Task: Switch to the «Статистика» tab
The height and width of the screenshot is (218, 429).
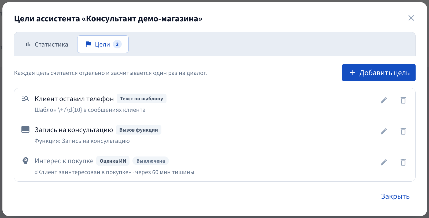Action: 47,44
